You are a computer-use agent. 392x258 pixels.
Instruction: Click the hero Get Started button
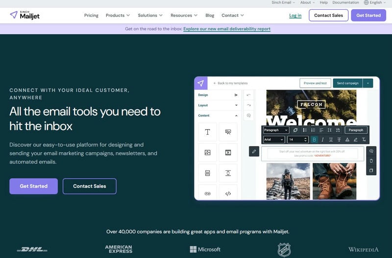coord(33,186)
